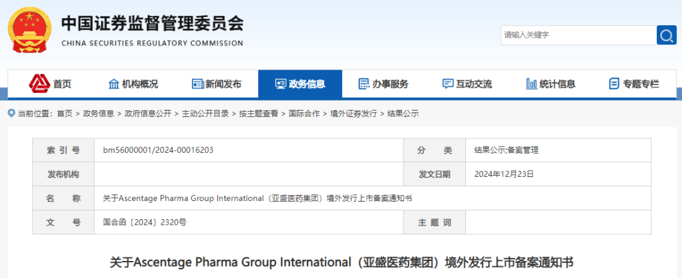Click the 发文日期 value 2024年12月23日
This screenshot has height=278, width=682.
coord(504,174)
